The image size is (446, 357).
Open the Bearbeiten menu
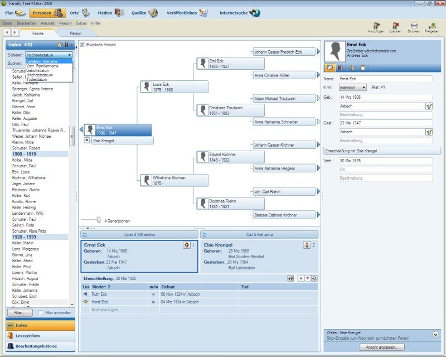(x=26, y=23)
